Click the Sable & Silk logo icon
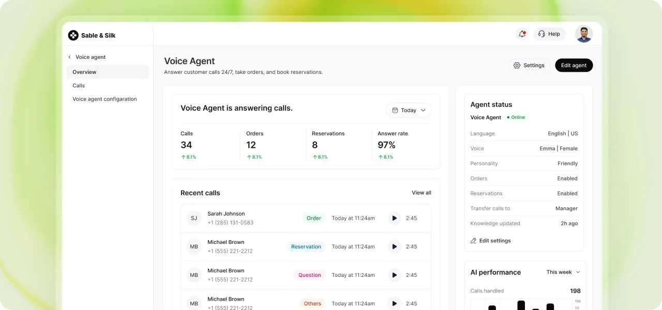 (x=73, y=35)
